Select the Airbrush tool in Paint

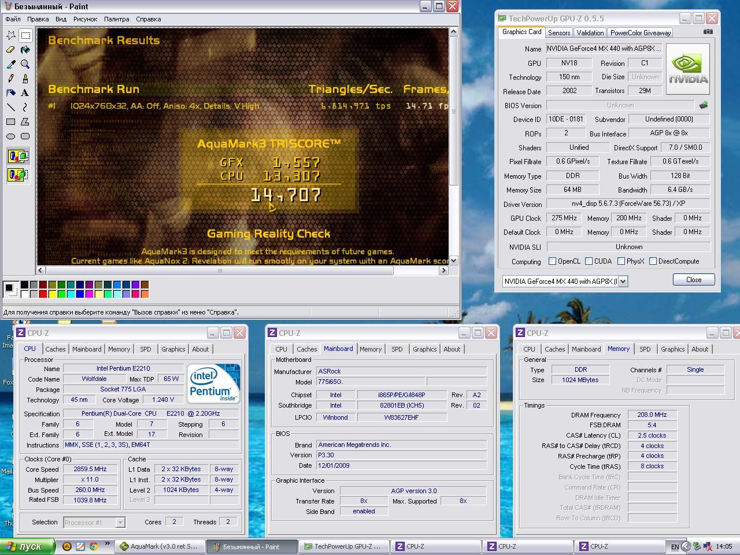pos(10,92)
